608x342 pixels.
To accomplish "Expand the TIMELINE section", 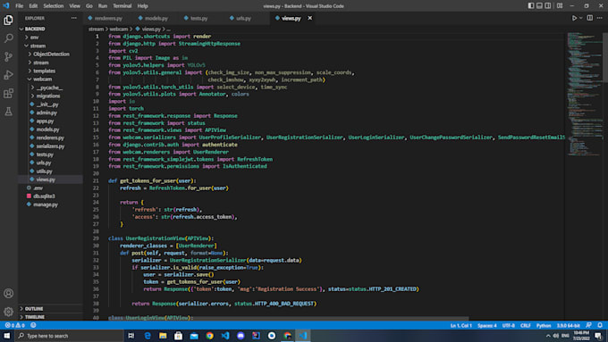I will (x=35, y=317).
